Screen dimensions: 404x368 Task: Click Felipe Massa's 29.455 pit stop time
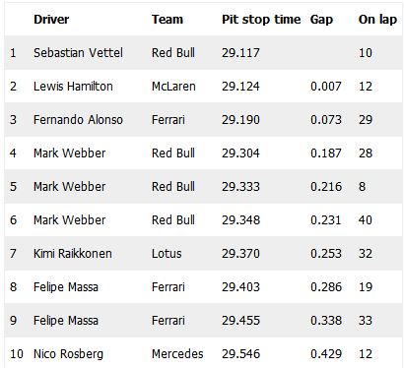pyautogui.click(x=240, y=321)
